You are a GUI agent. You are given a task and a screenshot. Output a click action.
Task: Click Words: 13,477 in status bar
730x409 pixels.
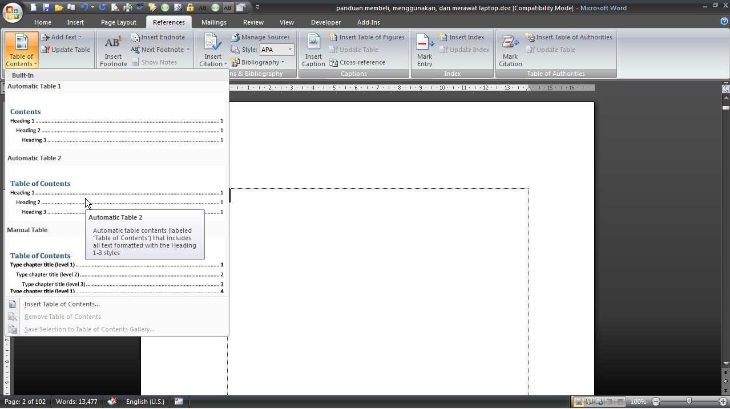[76, 402]
